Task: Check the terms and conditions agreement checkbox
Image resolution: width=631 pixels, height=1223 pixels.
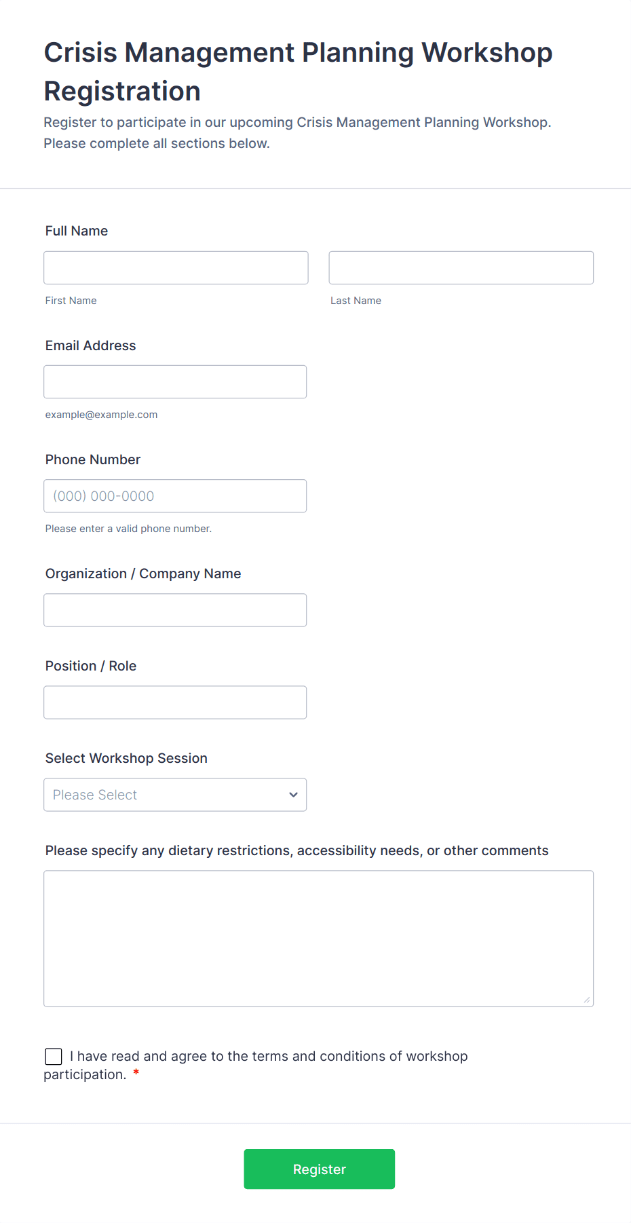Action: (x=54, y=1056)
